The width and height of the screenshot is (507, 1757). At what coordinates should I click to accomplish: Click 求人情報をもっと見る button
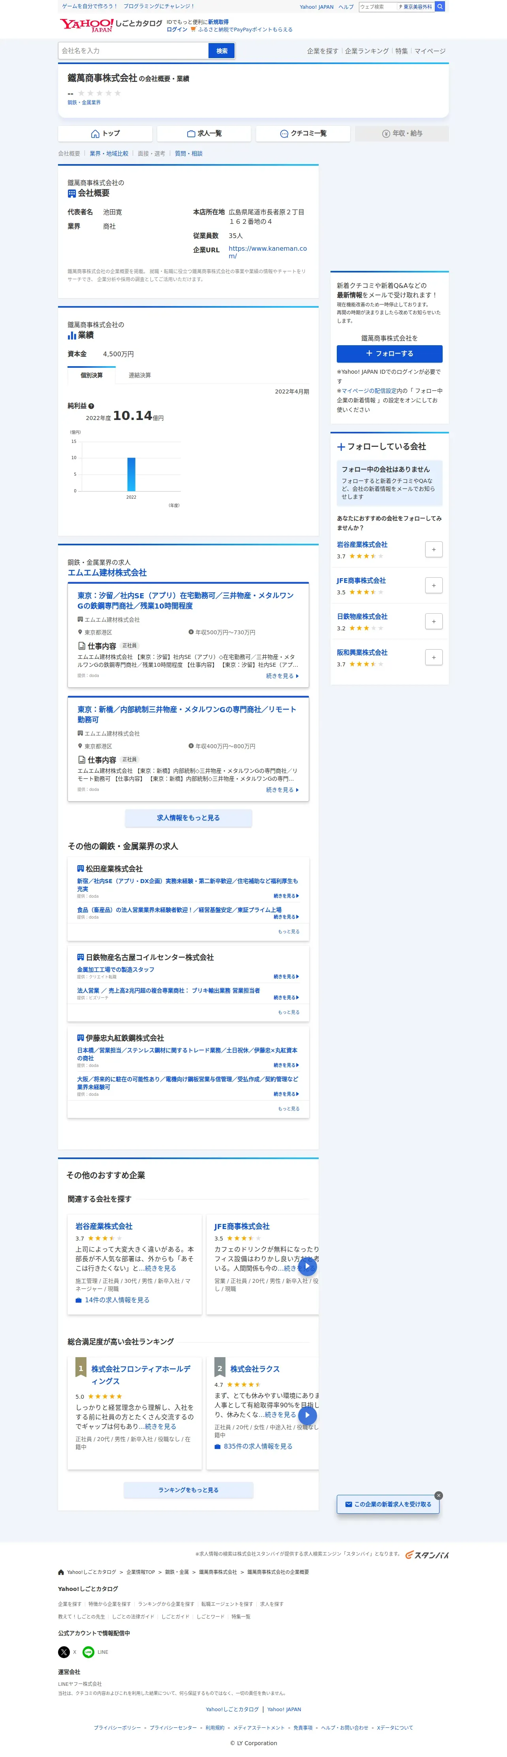click(188, 818)
